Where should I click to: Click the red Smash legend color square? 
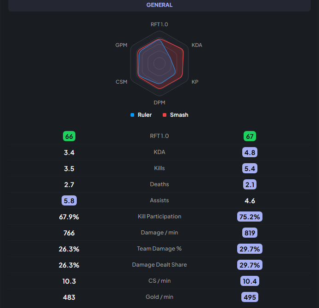click(x=165, y=115)
